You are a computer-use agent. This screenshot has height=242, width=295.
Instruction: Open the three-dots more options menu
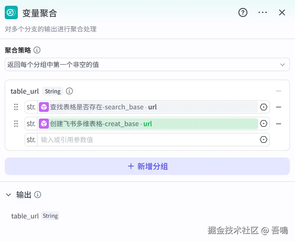263,13
